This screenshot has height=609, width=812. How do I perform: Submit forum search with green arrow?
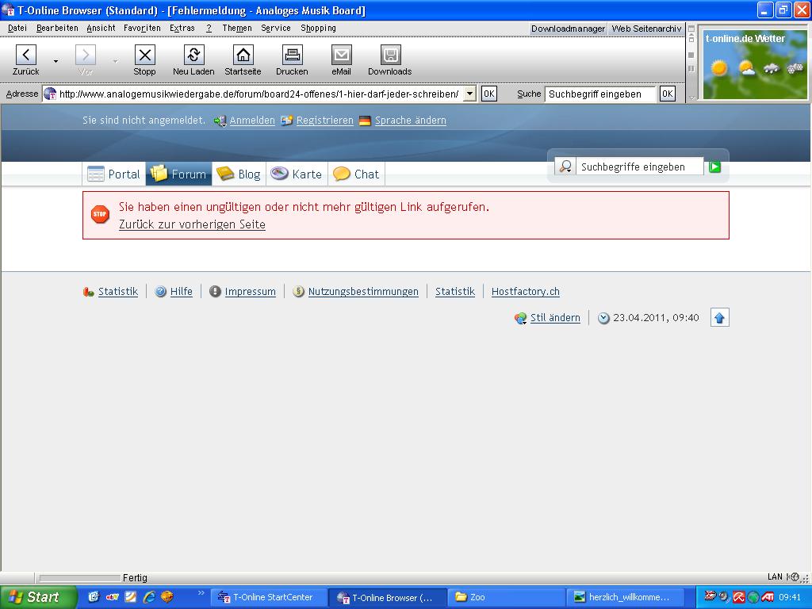click(714, 167)
